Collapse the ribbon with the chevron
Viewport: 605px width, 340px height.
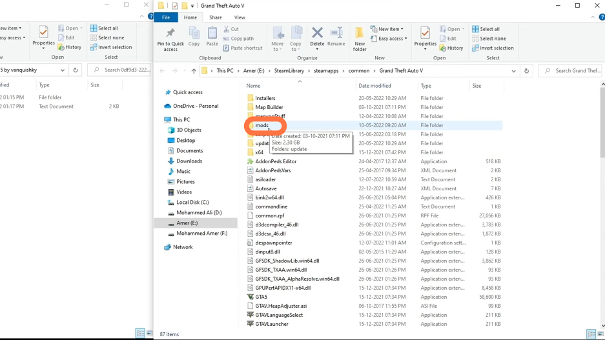(x=593, y=17)
